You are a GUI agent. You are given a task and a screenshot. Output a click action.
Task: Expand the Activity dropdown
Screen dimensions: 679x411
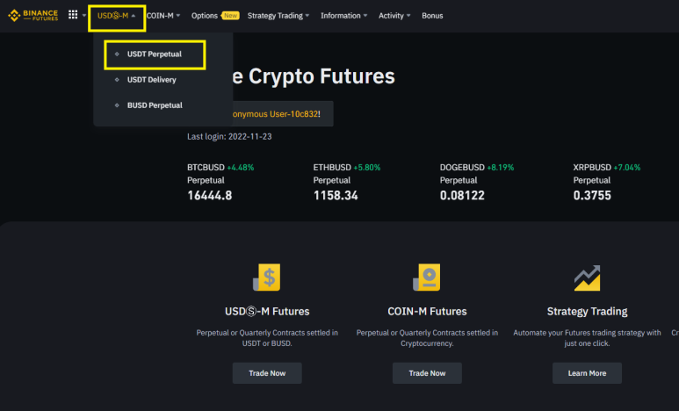coord(394,16)
